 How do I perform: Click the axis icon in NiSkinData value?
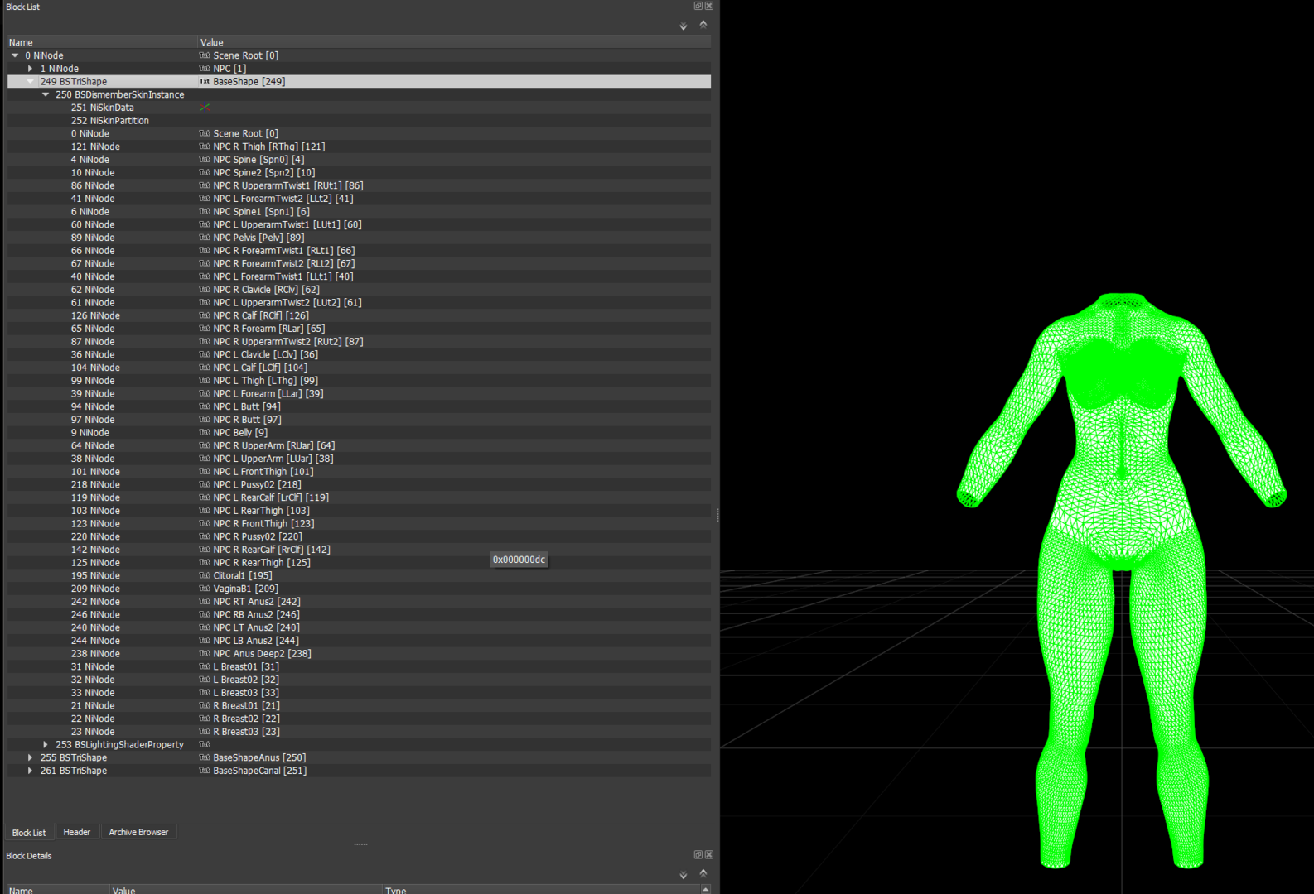point(205,108)
